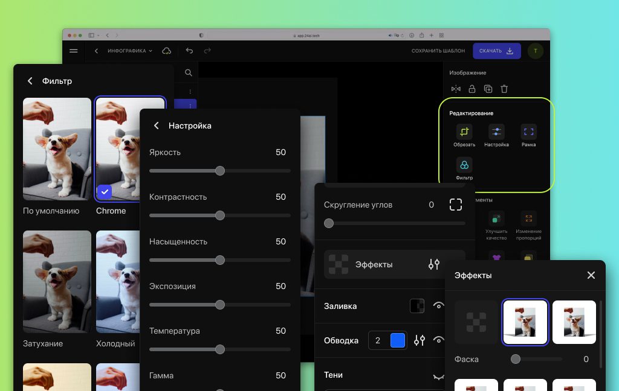Select the Обрезать crop tool
The width and height of the screenshot is (619, 391).
pyautogui.click(x=464, y=136)
